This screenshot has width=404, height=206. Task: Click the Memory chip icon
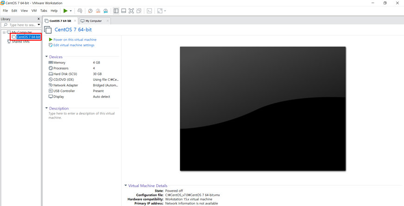[50, 63]
